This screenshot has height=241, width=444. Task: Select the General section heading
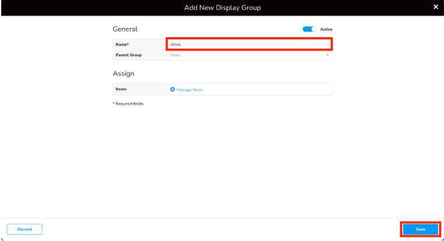125,29
